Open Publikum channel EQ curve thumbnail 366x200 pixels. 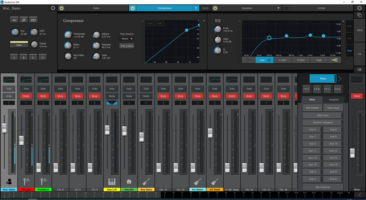coord(43,80)
